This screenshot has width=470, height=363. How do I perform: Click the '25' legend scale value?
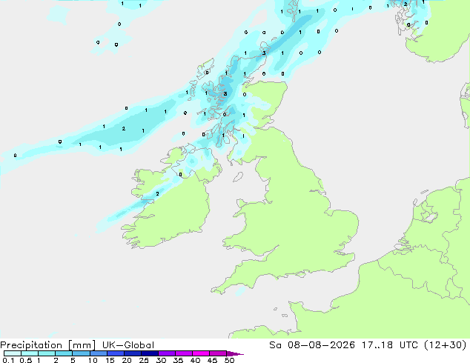pos(144,360)
